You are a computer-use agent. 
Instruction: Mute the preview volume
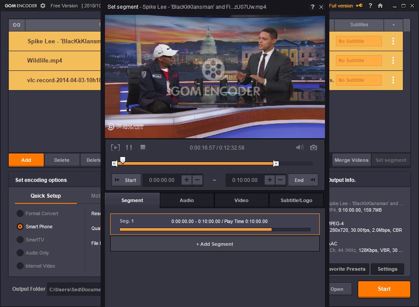coord(300,147)
